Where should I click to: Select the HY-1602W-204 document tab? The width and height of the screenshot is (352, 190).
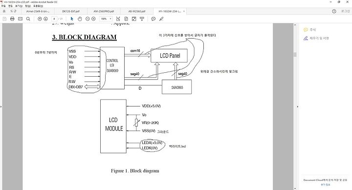pyautogui.click(x=170, y=11)
